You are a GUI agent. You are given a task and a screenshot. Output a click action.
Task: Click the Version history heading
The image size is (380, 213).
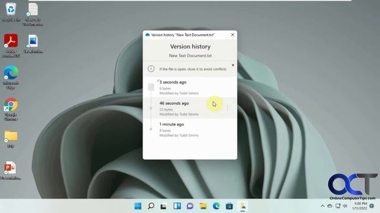(190, 46)
